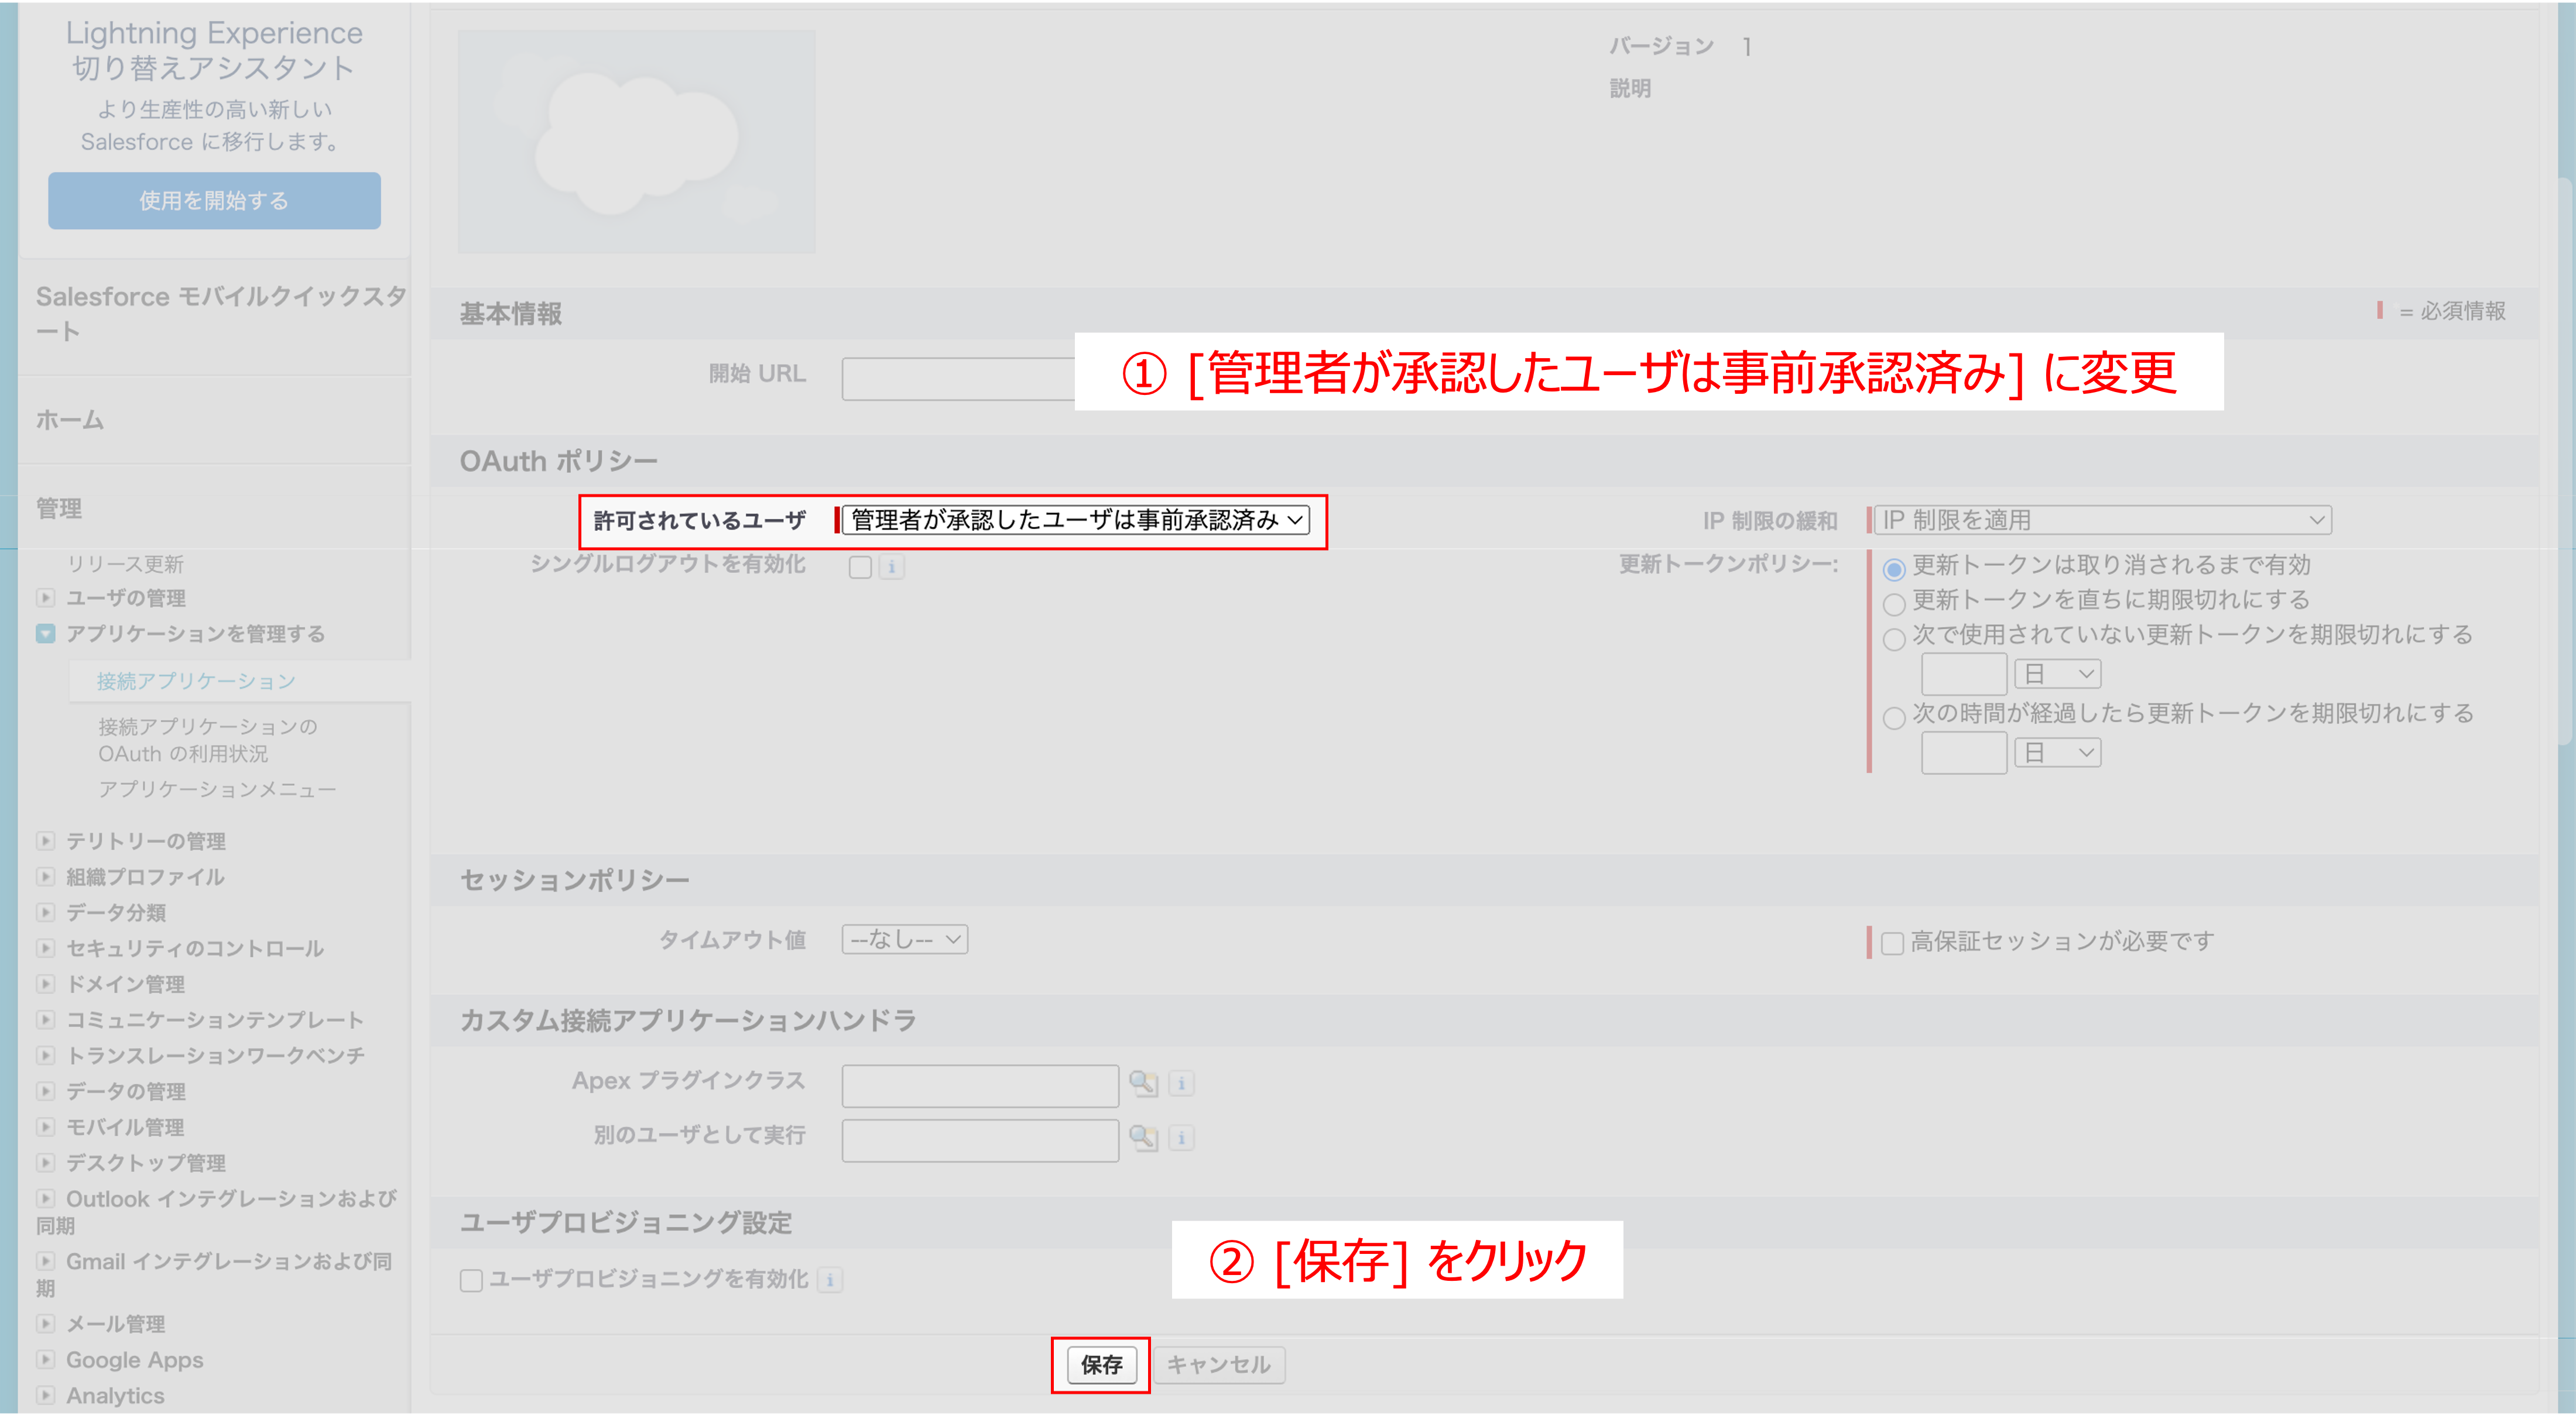Expand Google Apps tree node
This screenshot has height=1416, width=2576.
tap(46, 1359)
